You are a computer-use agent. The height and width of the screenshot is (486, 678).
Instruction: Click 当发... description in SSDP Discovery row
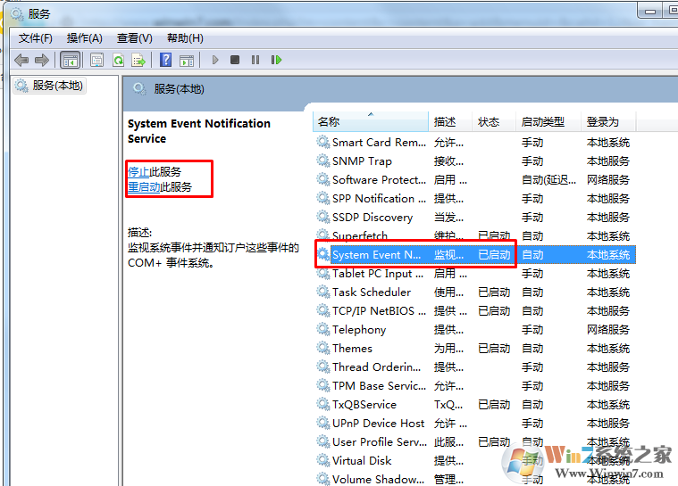pyautogui.click(x=448, y=217)
